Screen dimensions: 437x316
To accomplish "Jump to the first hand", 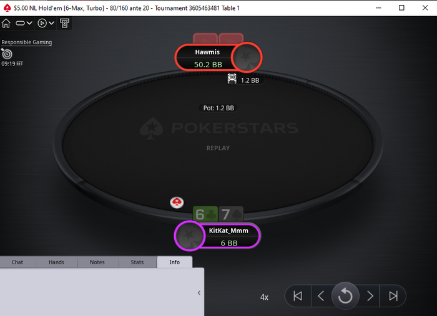I will point(298,295).
